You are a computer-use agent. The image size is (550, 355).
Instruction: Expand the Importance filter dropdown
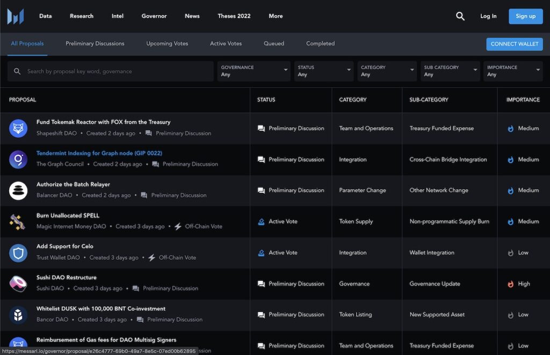pyautogui.click(x=513, y=71)
